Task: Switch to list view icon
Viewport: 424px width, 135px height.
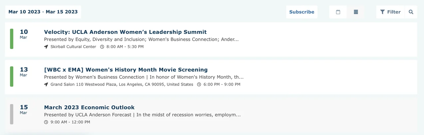Action: click(356, 12)
